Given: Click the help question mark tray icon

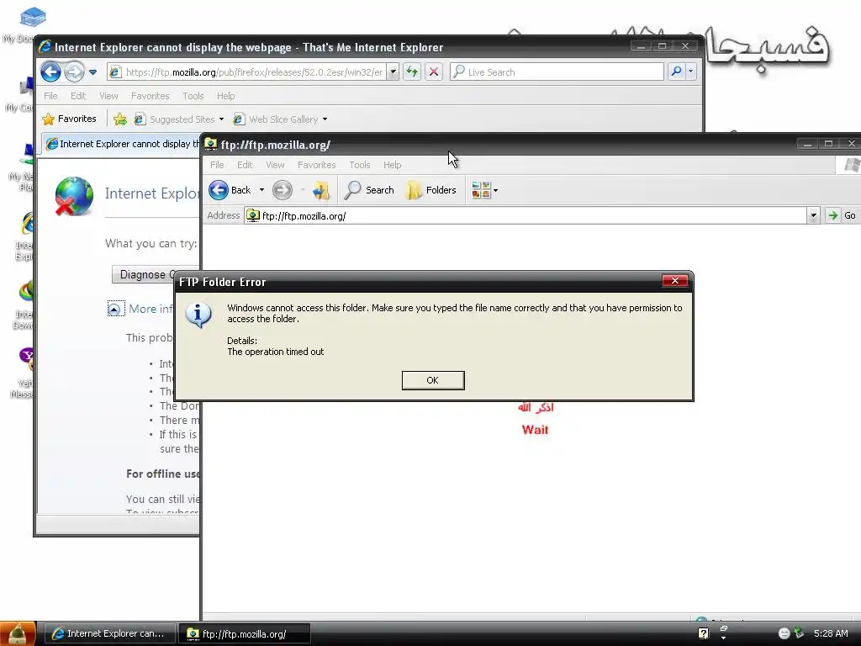Looking at the screenshot, I should pyautogui.click(x=704, y=633).
